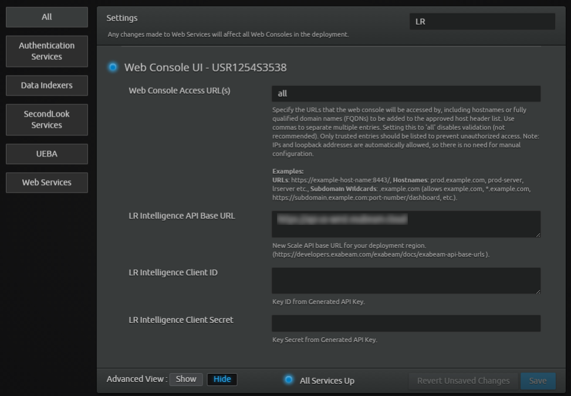Click the Web Console Access URL(s) field
The height and width of the screenshot is (396, 571).
point(406,94)
